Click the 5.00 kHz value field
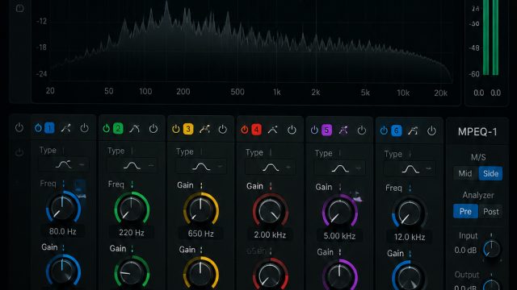Image resolution: width=517 pixels, height=290 pixels. pos(339,236)
